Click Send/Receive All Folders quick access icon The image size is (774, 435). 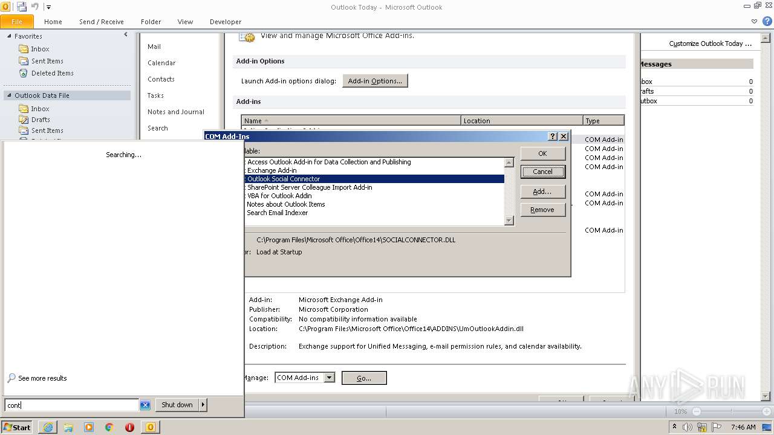tap(22, 7)
